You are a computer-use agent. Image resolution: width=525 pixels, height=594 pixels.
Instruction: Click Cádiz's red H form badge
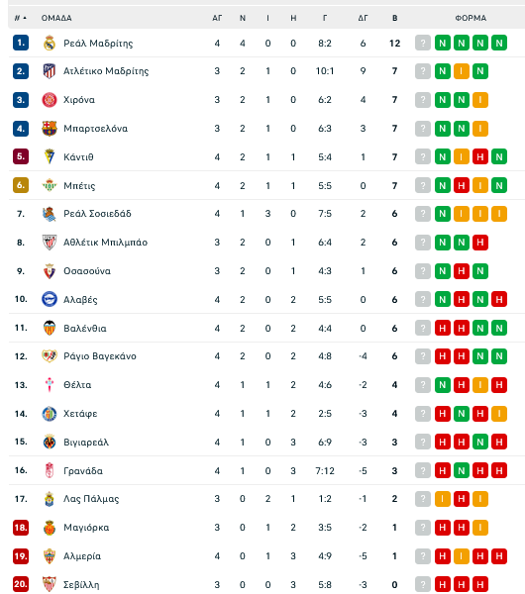480,156
